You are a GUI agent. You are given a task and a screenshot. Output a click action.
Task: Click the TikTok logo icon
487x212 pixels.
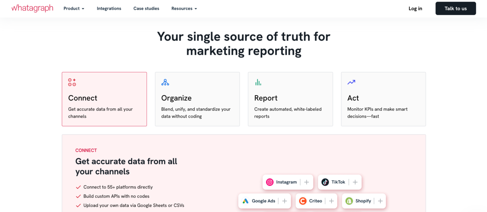click(x=325, y=182)
